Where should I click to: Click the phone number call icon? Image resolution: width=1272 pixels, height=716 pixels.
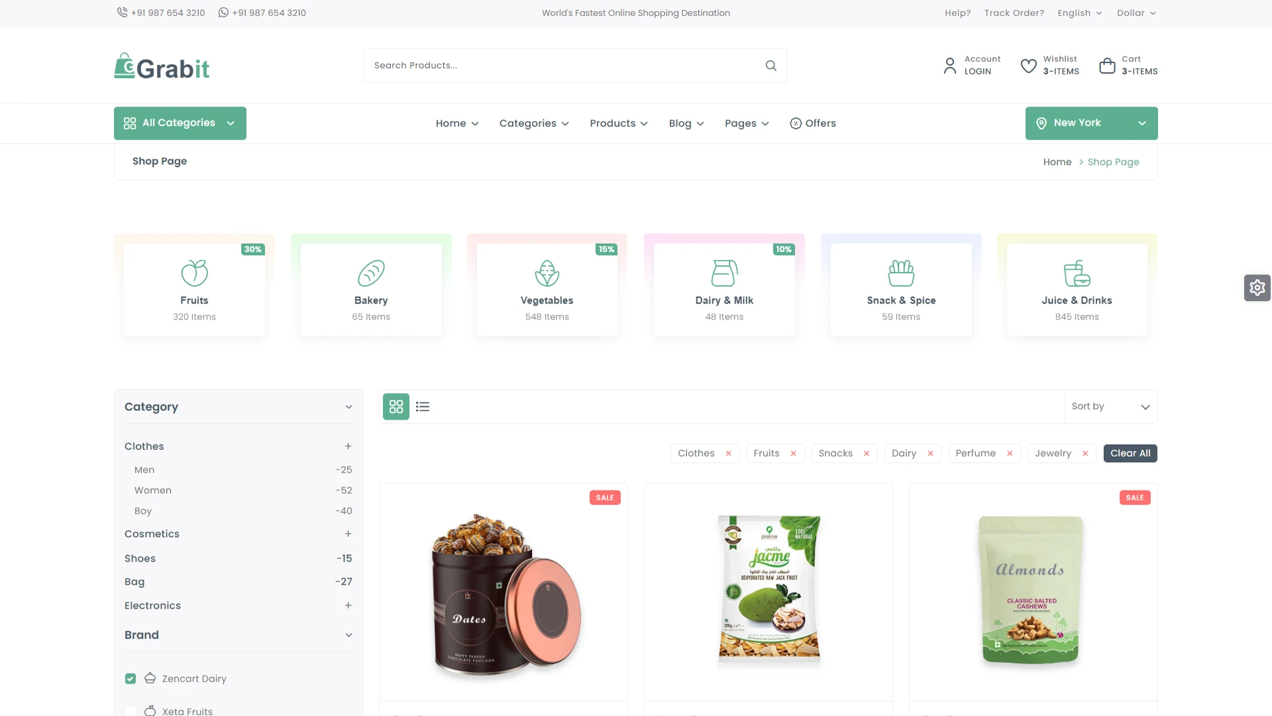pyautogui.click(x=122, y=13)
